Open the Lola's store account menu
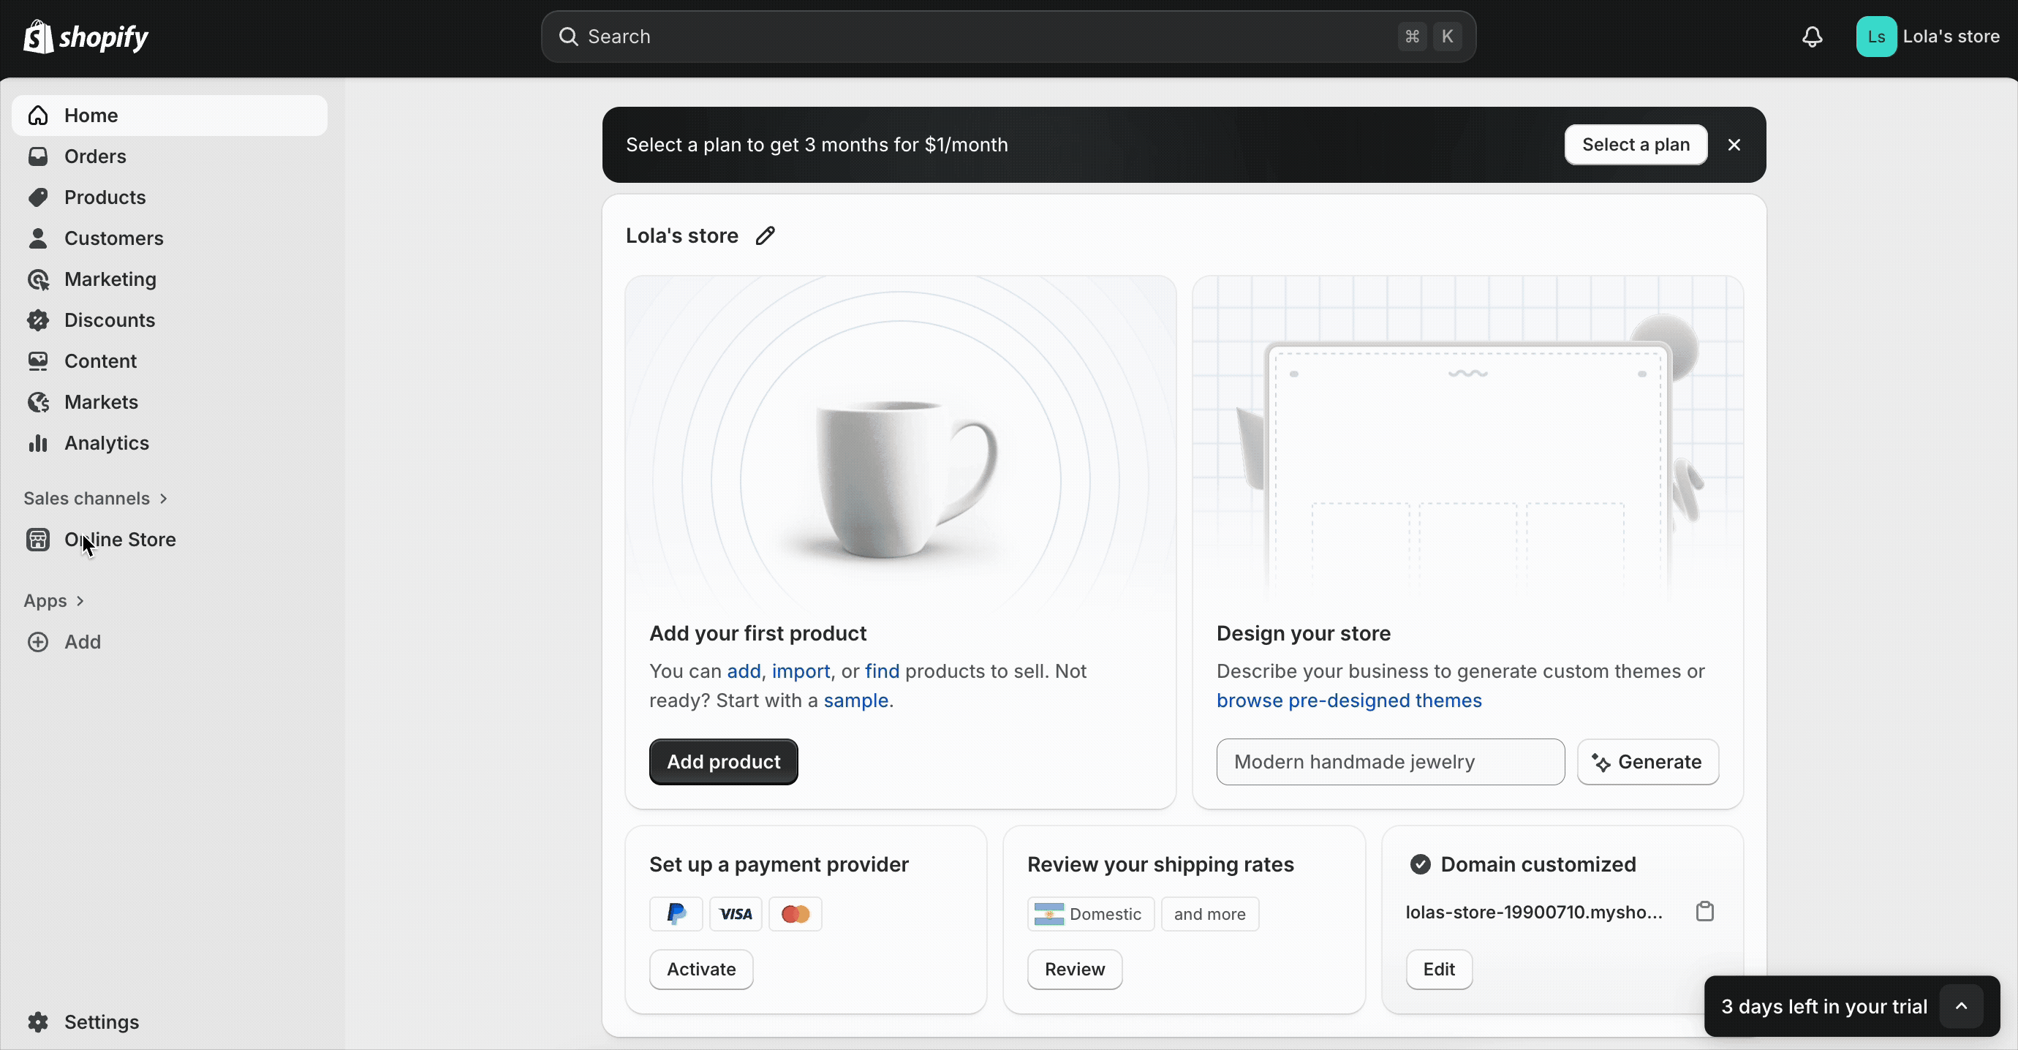This screenshot has height=1050, width=2018. pos(1930,36)
